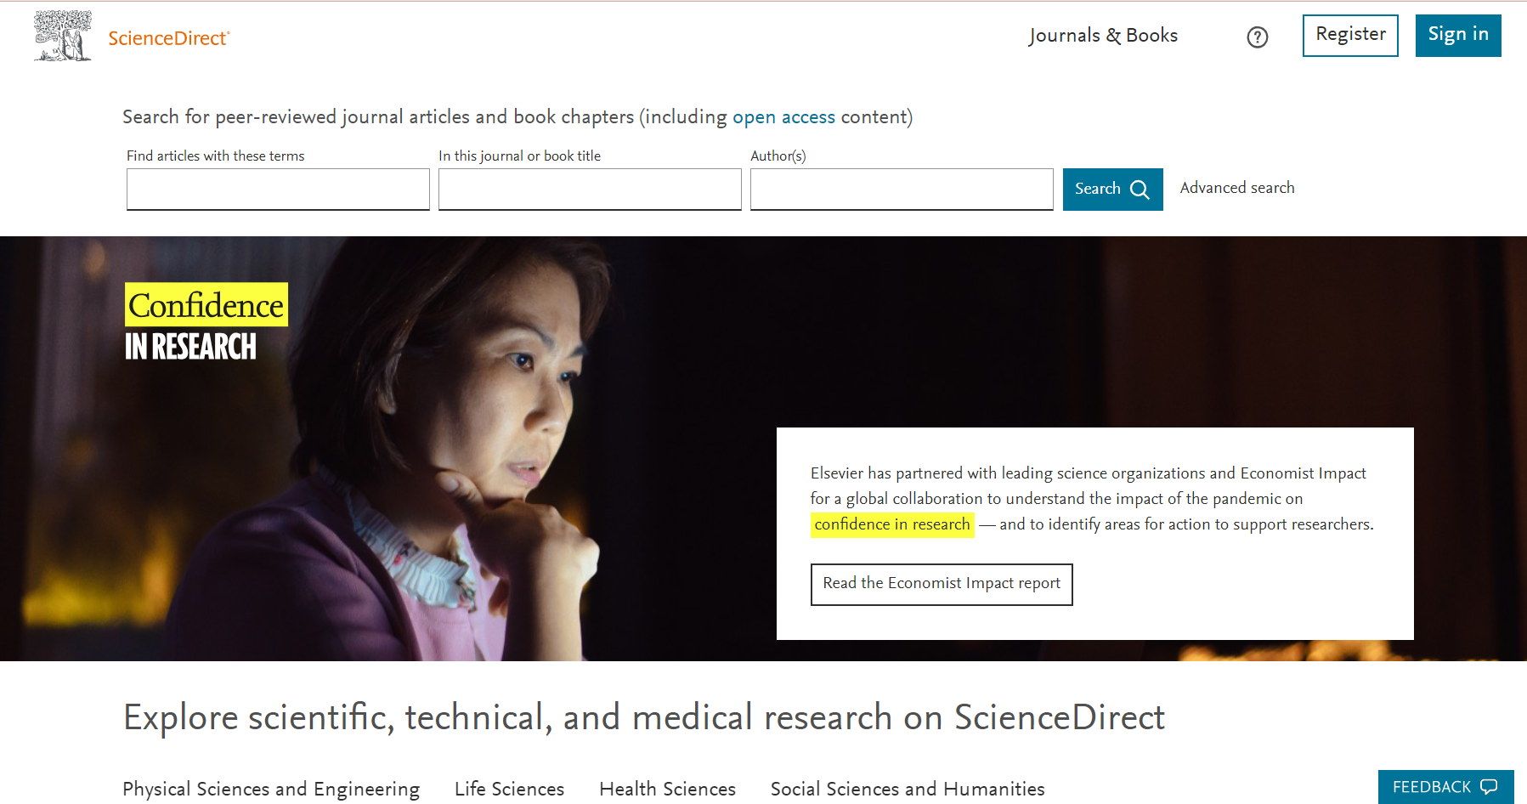The width and height of the screenshot is (1527, 804).
Task: Select Physical Sciences and Engineering tab
Action: coord(271,789)
